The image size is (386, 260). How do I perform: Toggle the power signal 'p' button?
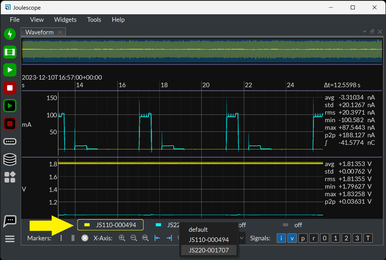click(x=303, y=238)
